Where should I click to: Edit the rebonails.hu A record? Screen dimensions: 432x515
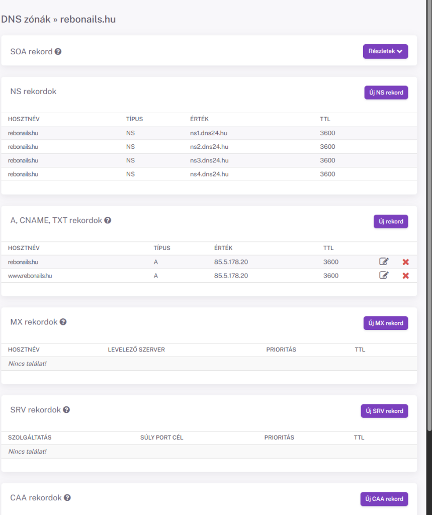click(384, 262)
